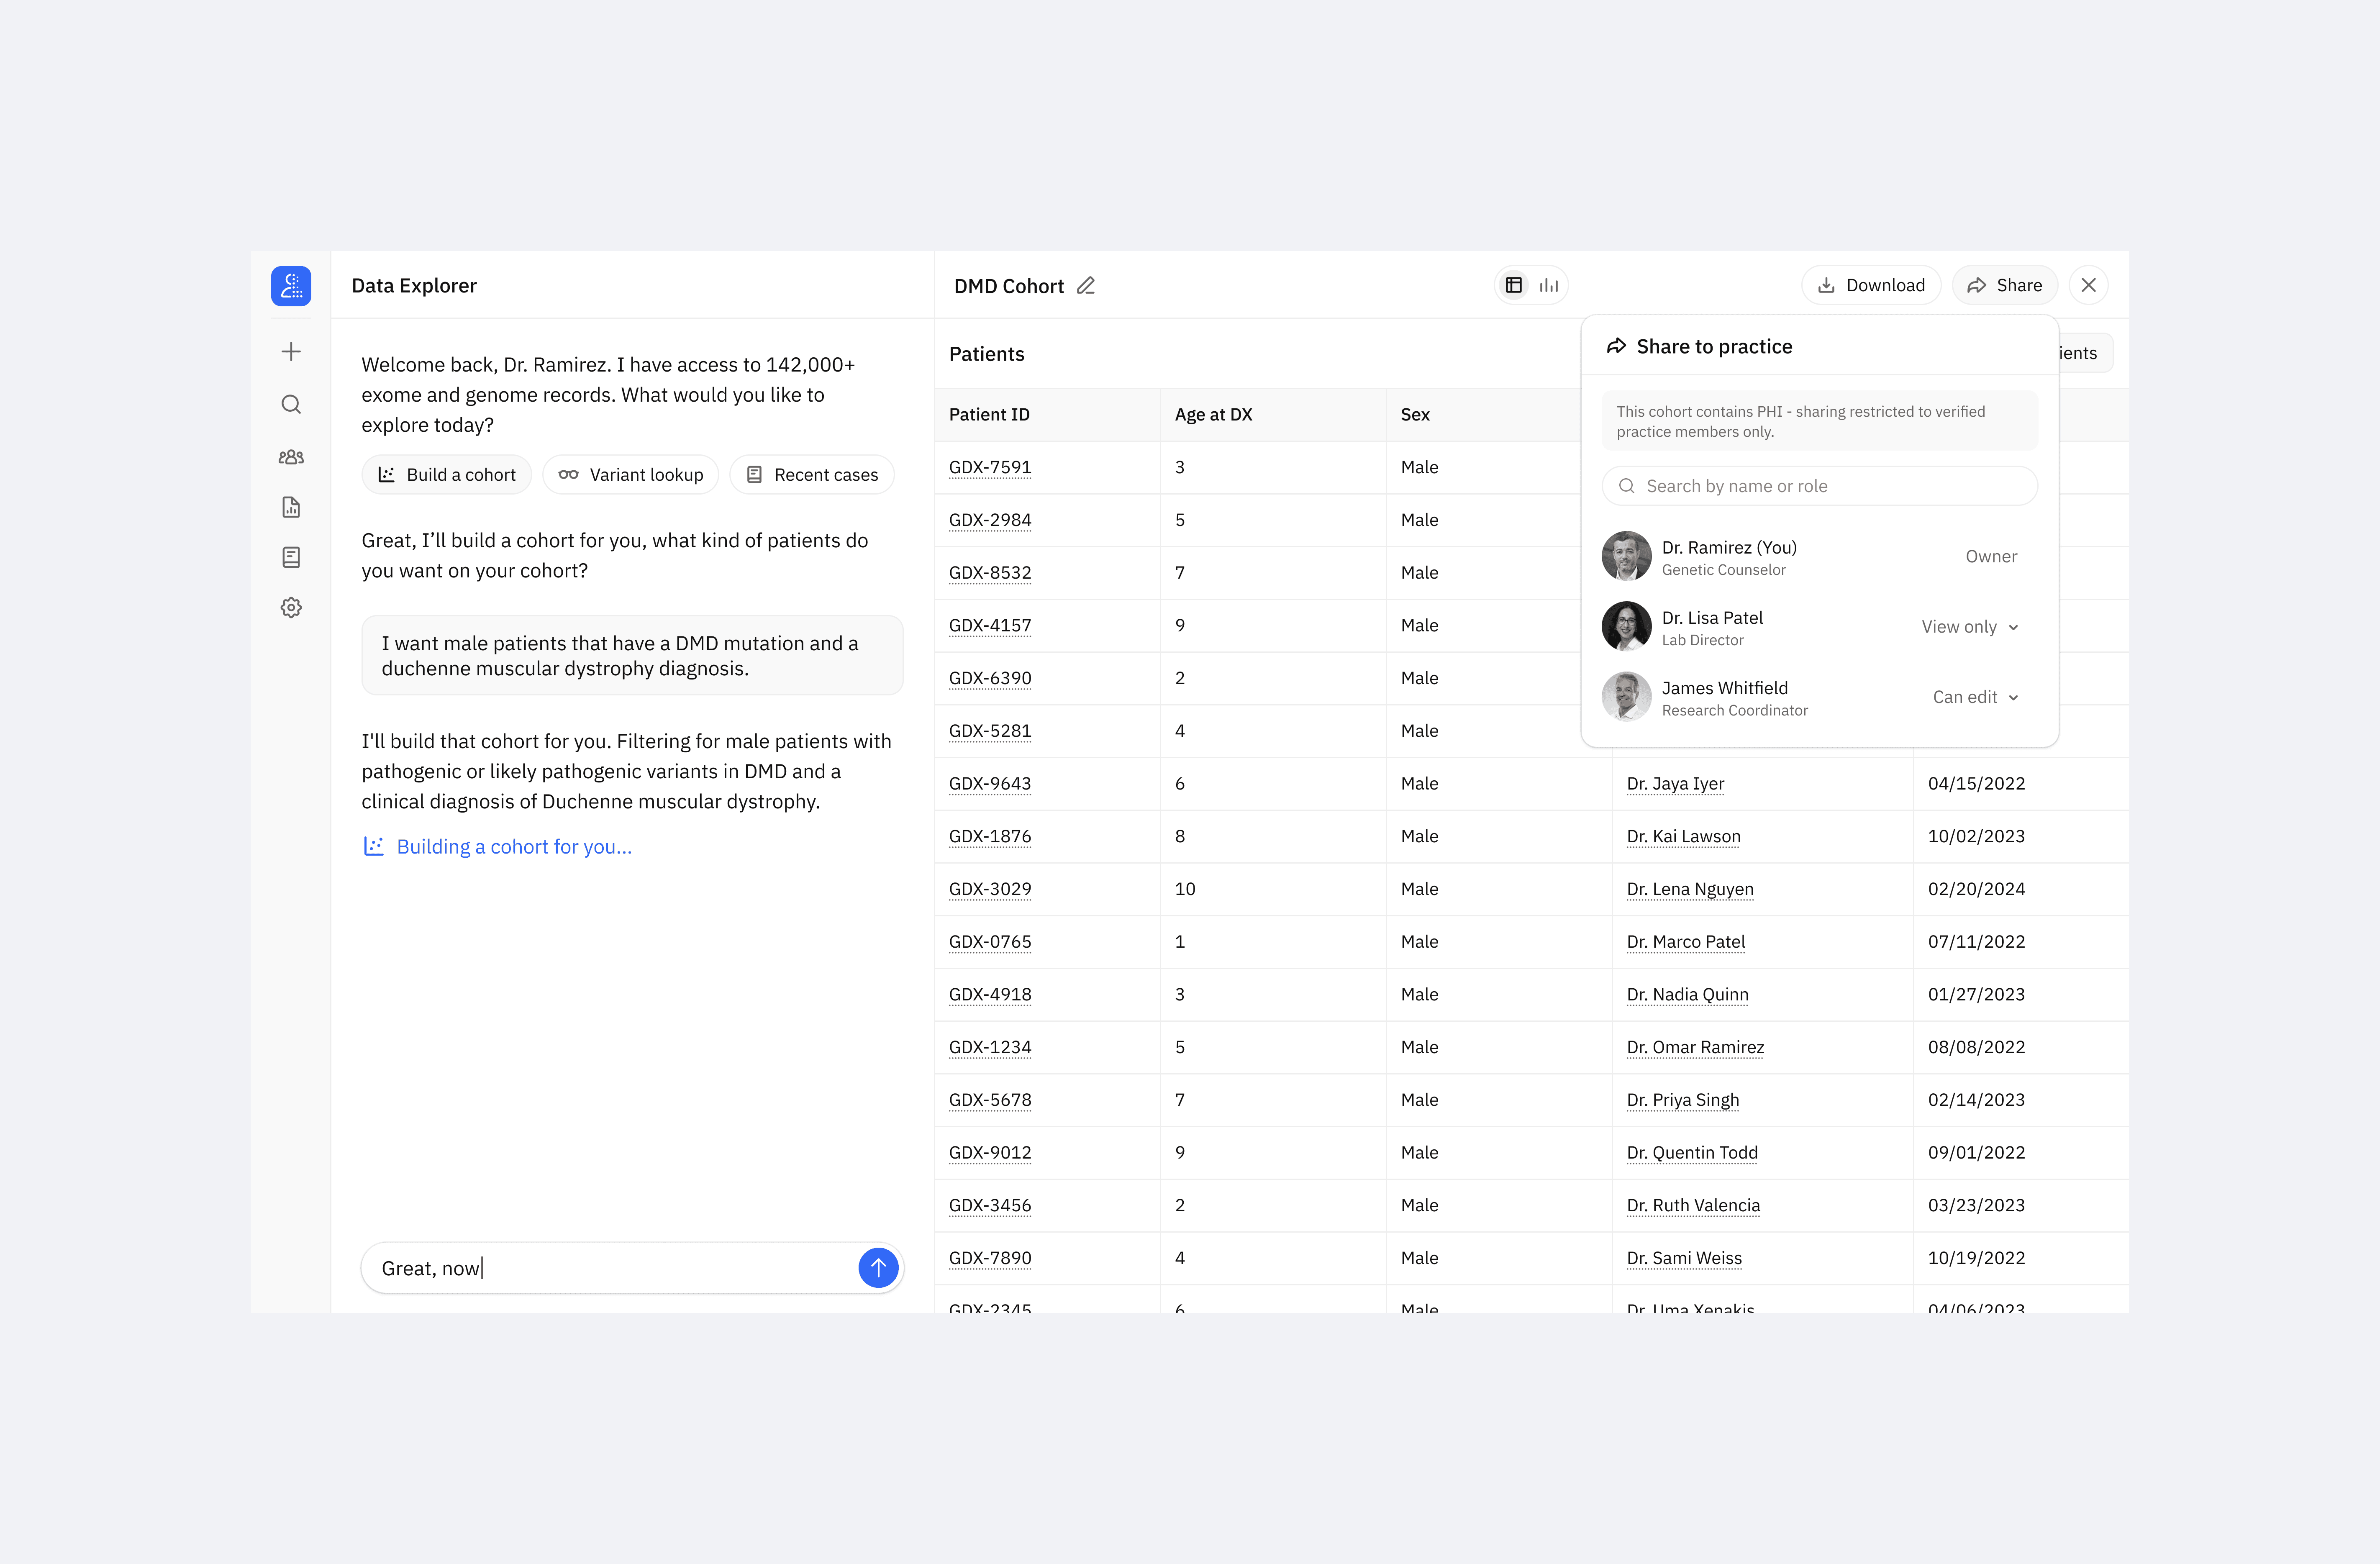Open search via sidebar magnifier icon

tap(291, 404)
